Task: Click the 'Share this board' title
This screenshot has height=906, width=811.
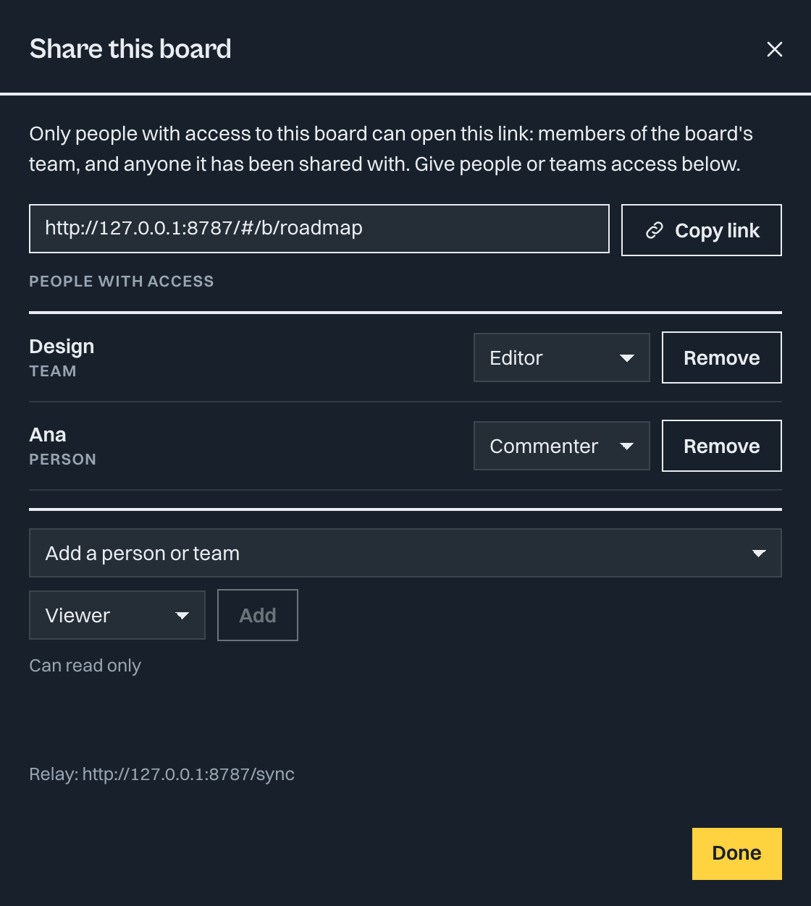Action: [130, 49]
